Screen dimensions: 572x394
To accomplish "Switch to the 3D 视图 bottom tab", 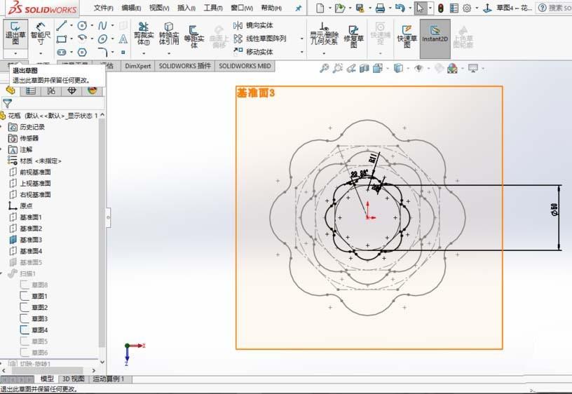I will [74, 379].
